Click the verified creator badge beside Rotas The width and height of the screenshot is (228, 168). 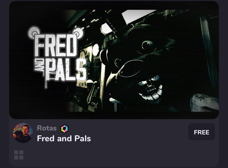pos(64,129)
